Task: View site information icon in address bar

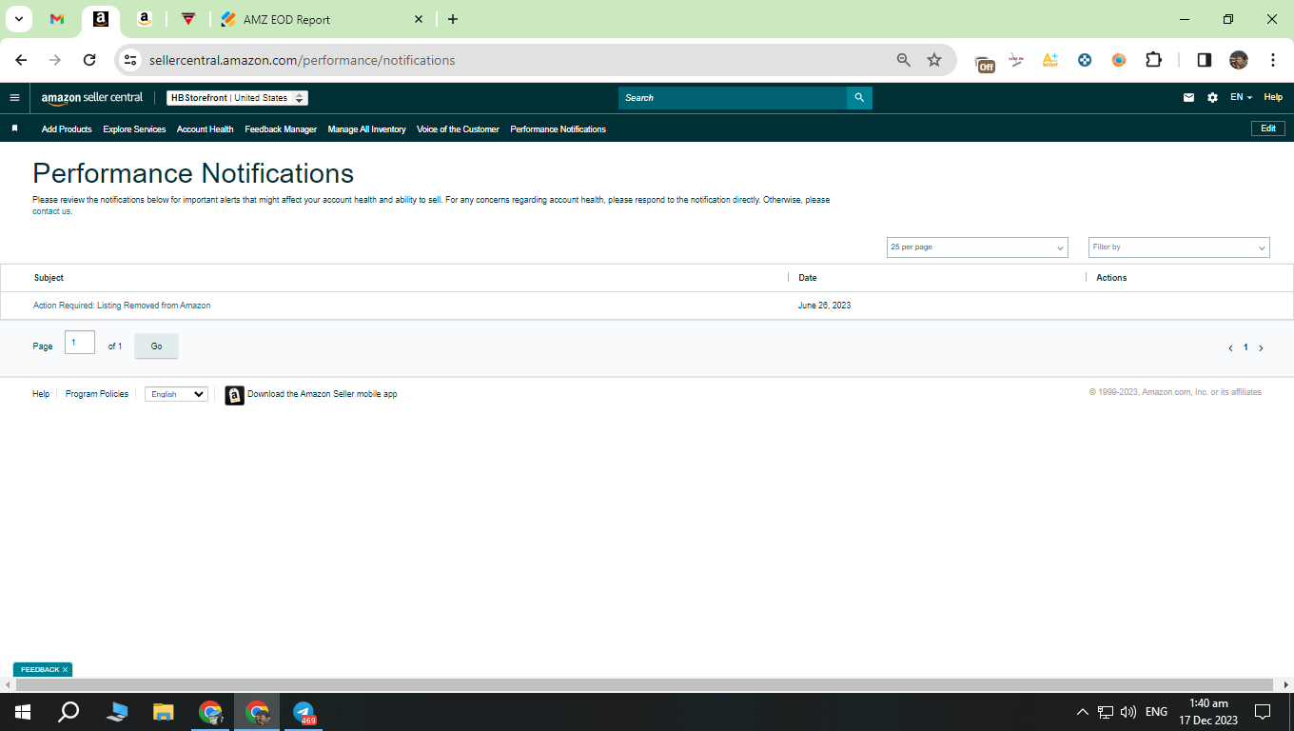Action: point(131,60)
